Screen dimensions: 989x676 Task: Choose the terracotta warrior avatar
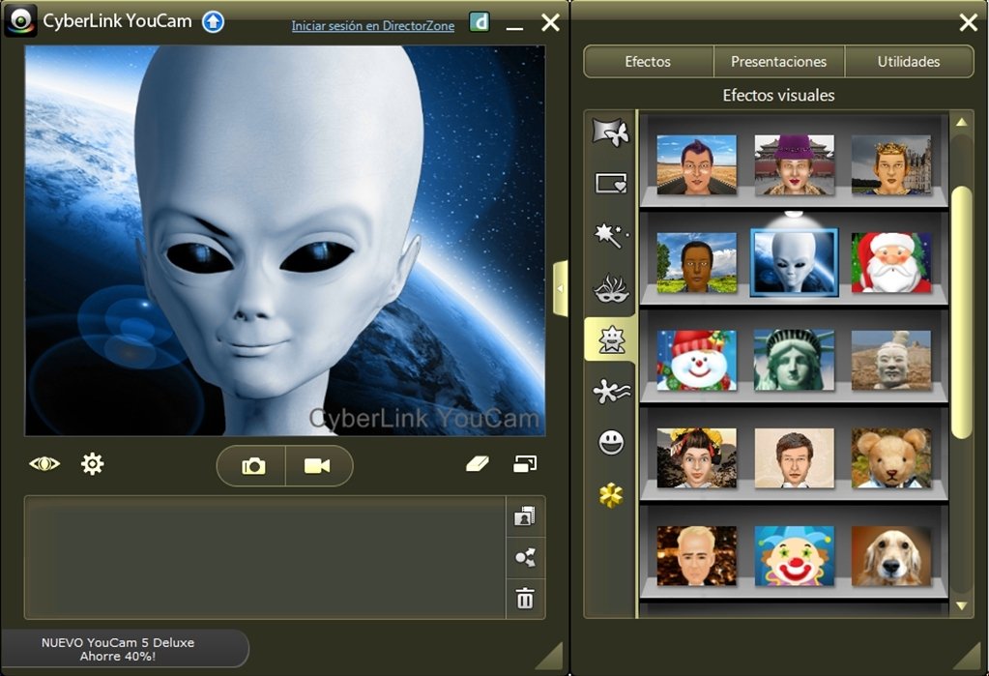point(891,361)
